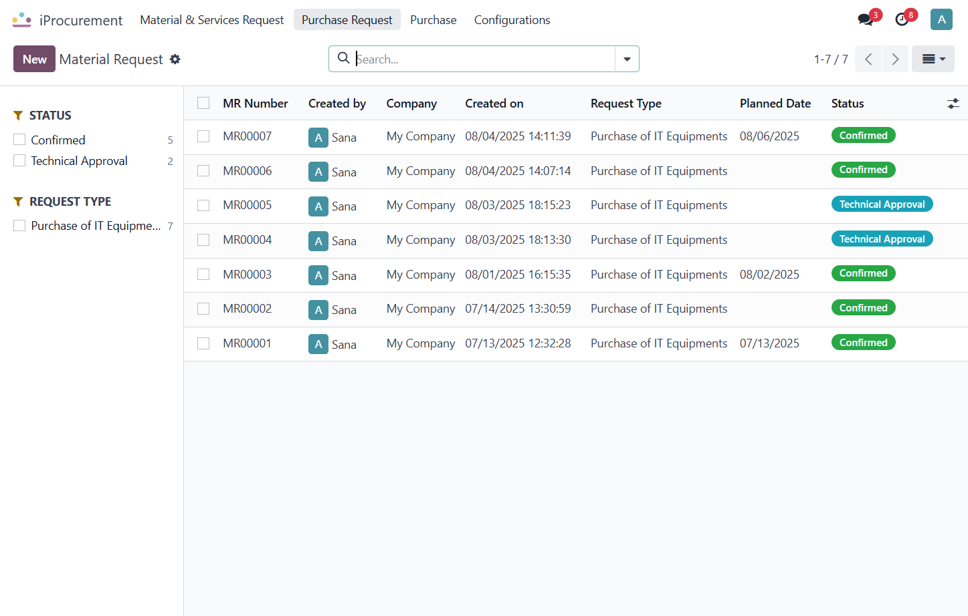Viewport: 968px width, 616px height.
Task: Sort by the Status column header
Action: tap(848, 104)
